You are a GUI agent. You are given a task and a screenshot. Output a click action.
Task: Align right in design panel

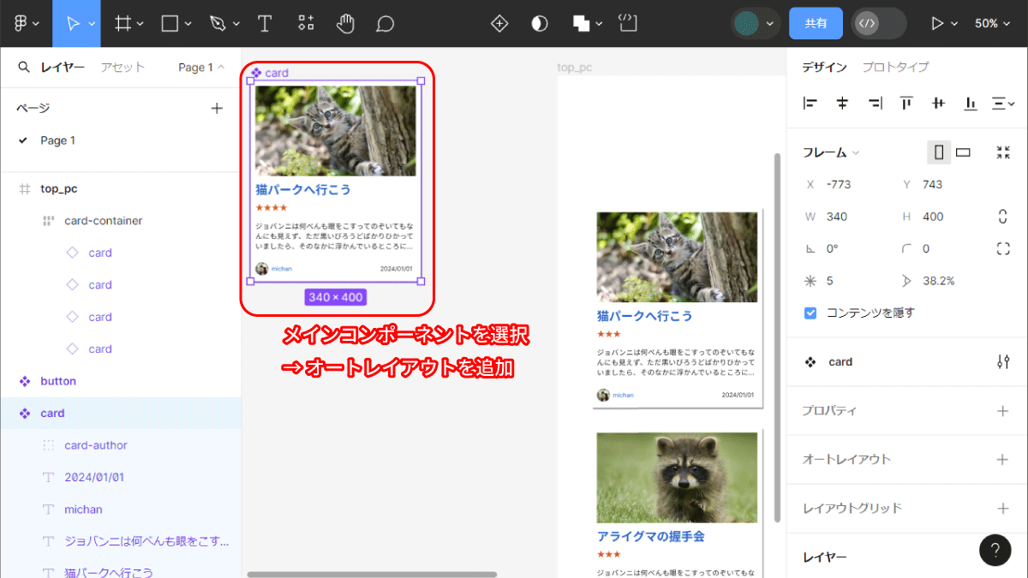pos(875,104)
